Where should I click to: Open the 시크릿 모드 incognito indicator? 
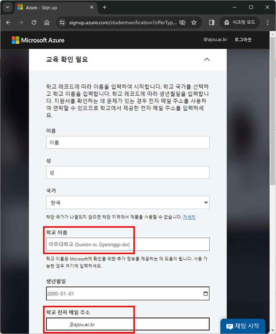pos(240,22)
